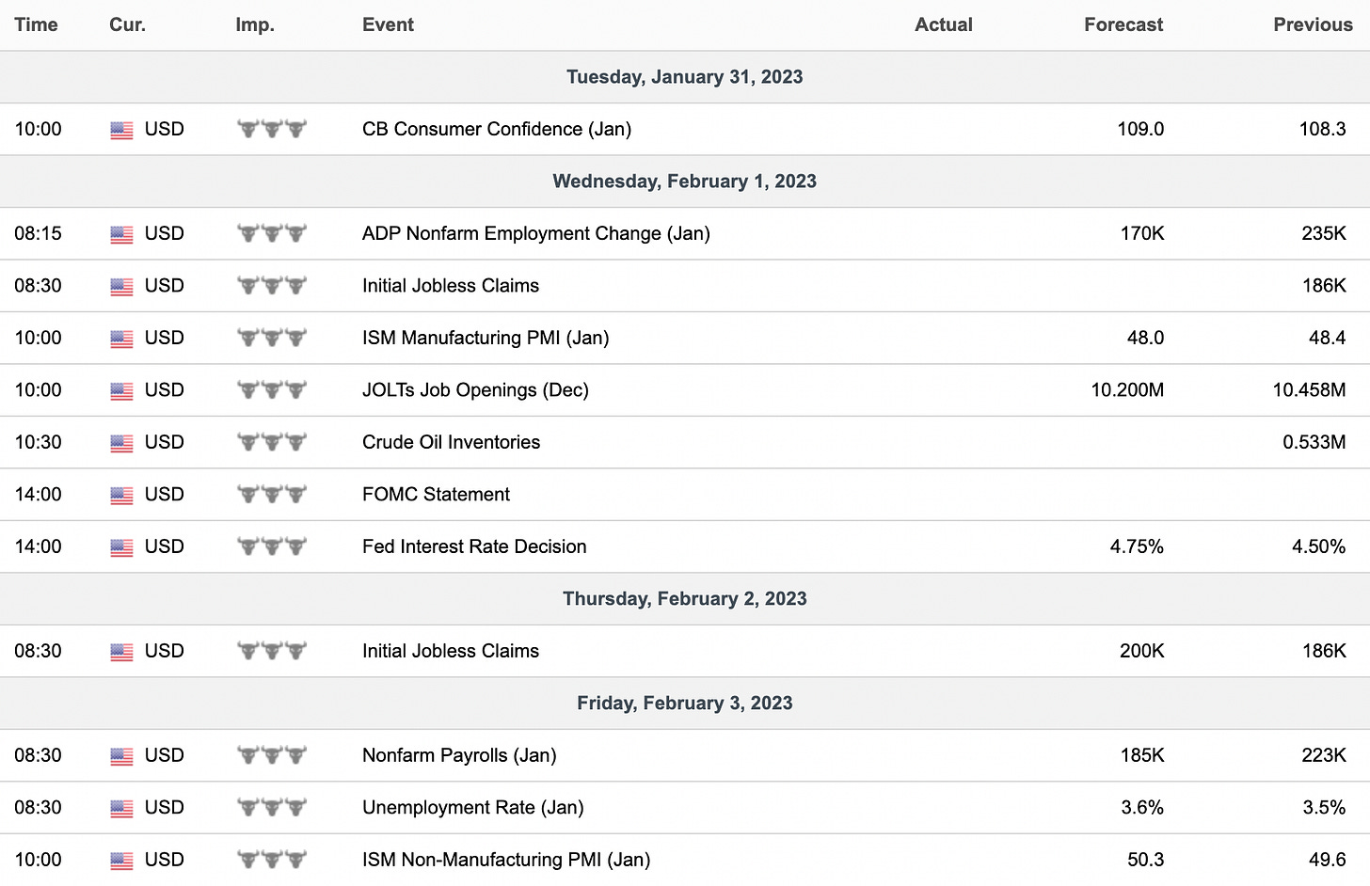This screenshot has height=886, width=1370.
Task: Click the US flag in ISM Non-Manufacturing PMI row
Action: (x=121, y=862)
